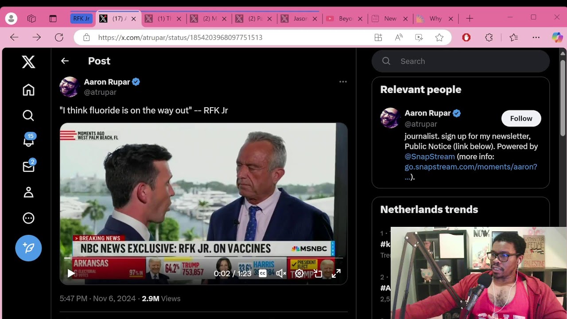567x319 pixels.
Task: Open Explore search from the sidebar
Action: click(x=28, y=116)
